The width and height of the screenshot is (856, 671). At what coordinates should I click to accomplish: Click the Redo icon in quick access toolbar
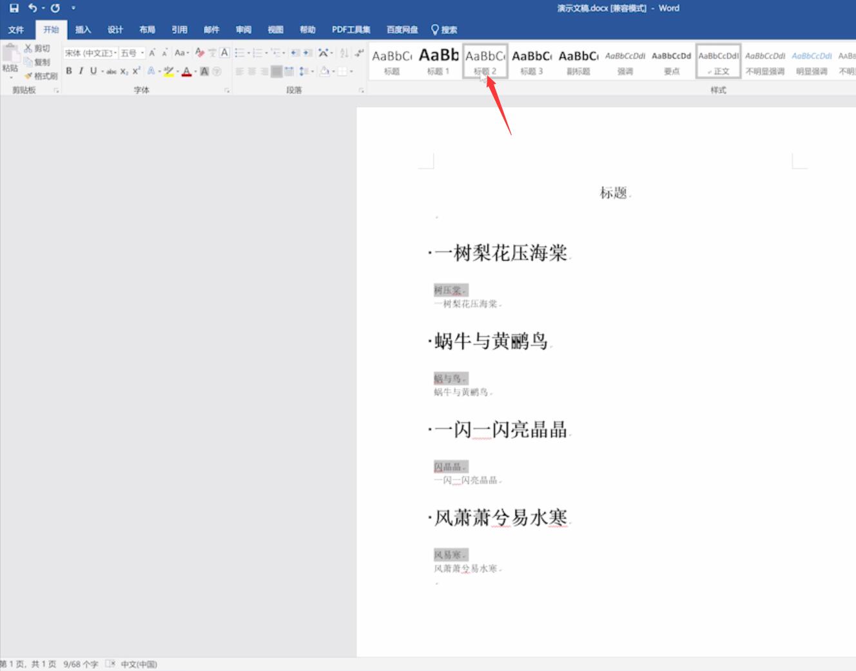(x=55, y=8)
